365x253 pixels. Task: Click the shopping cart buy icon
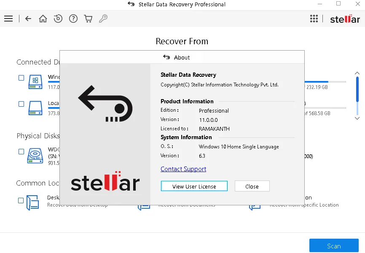click(88, 19)
